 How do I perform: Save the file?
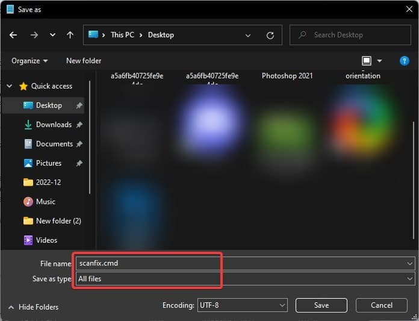pyautogui.click(x=321, y=305)
